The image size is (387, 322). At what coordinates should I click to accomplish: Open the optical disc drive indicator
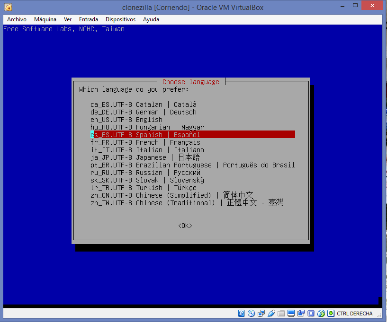point(251,313)
